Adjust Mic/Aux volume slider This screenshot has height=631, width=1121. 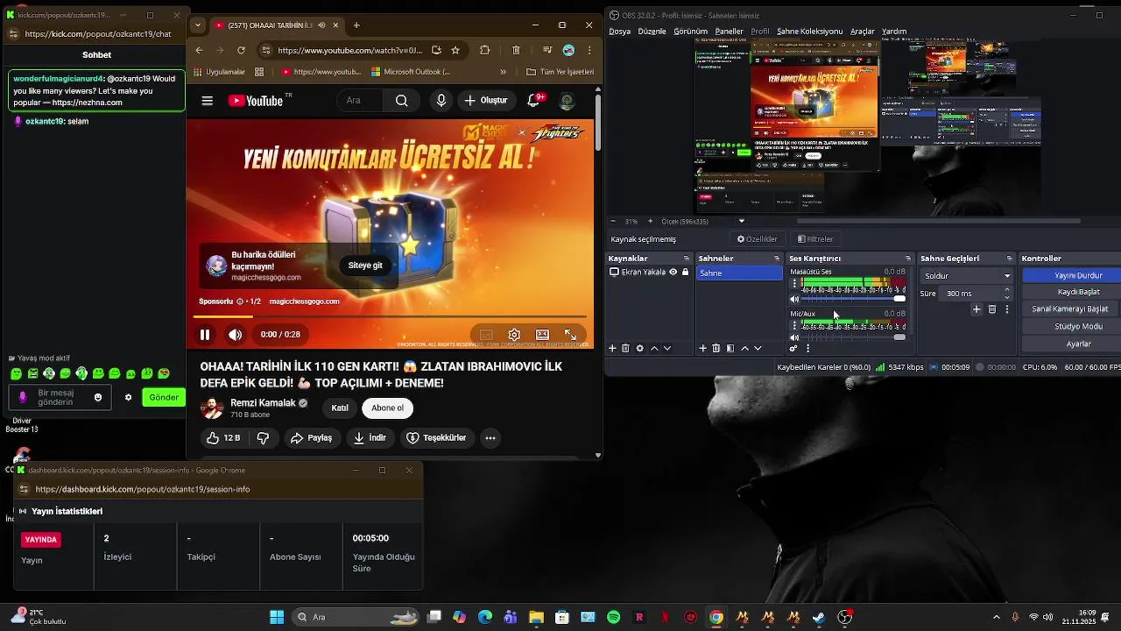coord(854,337)
